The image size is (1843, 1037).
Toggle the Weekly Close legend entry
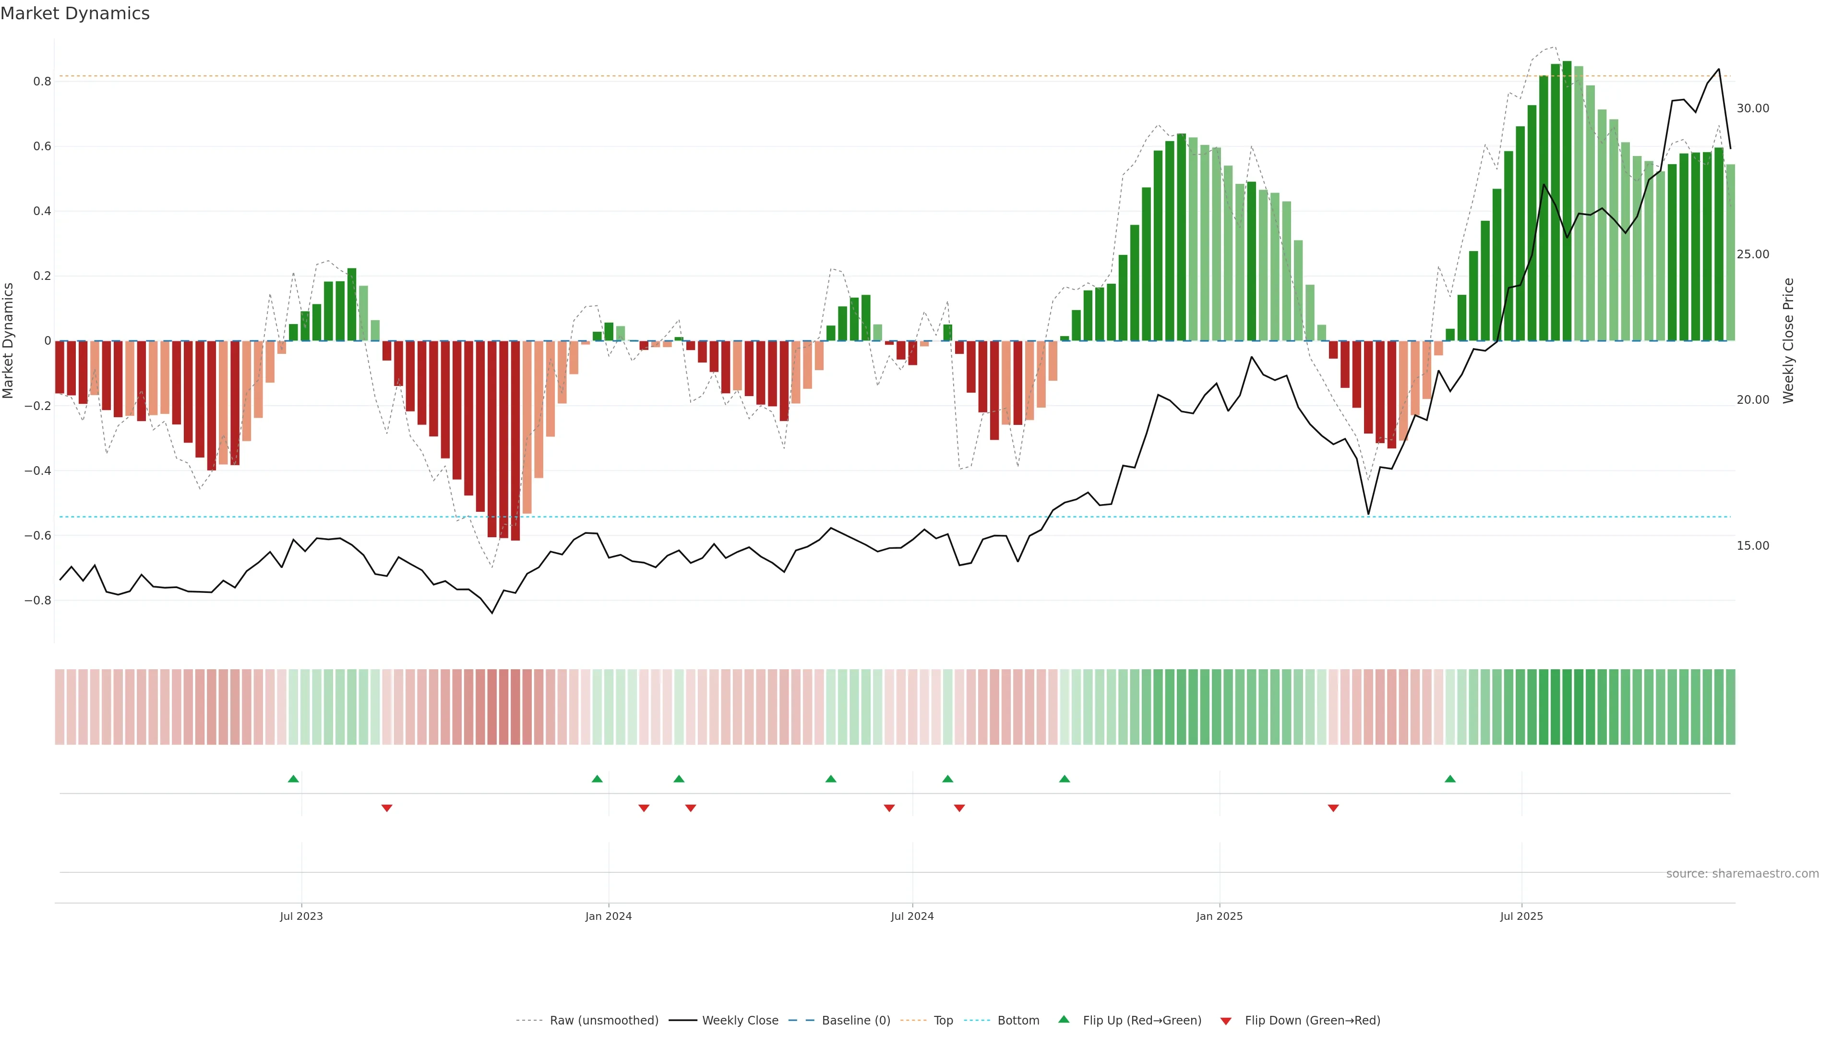(x=740, y=1021)
